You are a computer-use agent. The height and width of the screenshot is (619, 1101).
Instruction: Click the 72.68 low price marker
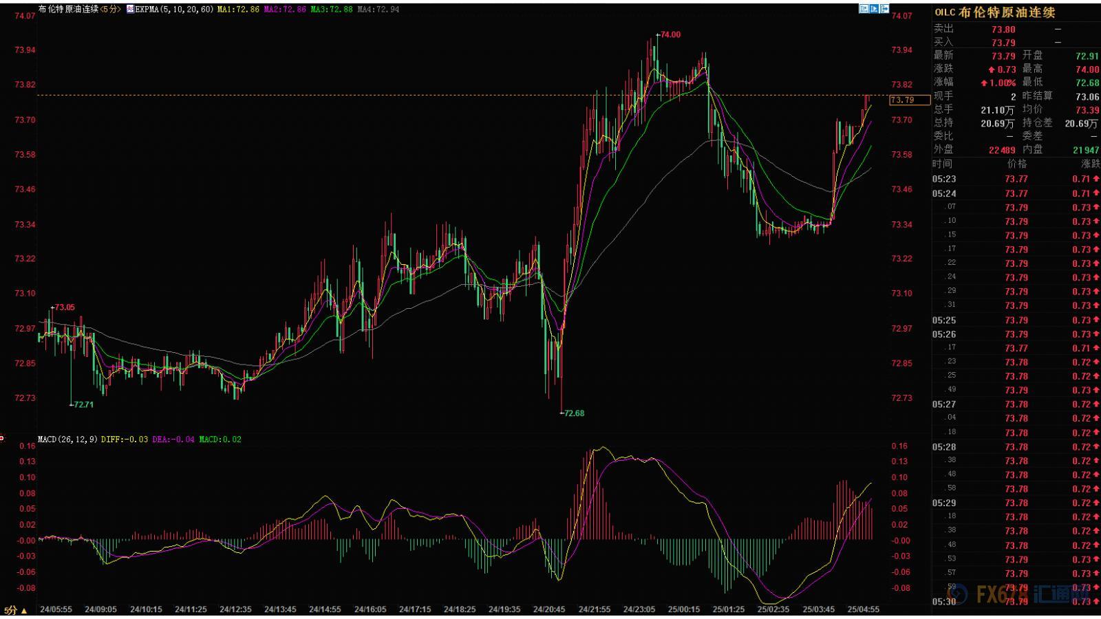pos(573,413)
